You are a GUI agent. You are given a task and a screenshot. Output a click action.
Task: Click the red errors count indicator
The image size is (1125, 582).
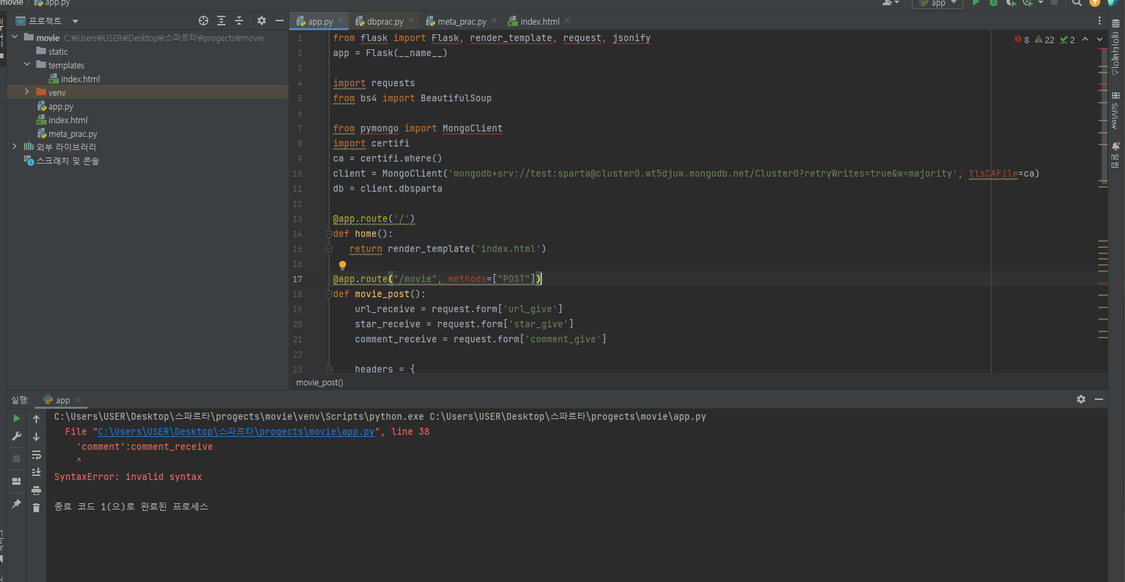pyautogui.click(x=1022, y=40)
